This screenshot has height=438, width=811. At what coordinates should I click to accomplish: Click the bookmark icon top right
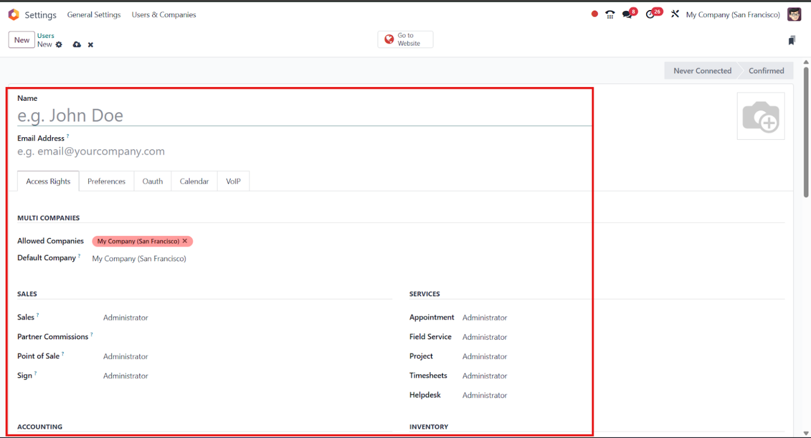791,40
